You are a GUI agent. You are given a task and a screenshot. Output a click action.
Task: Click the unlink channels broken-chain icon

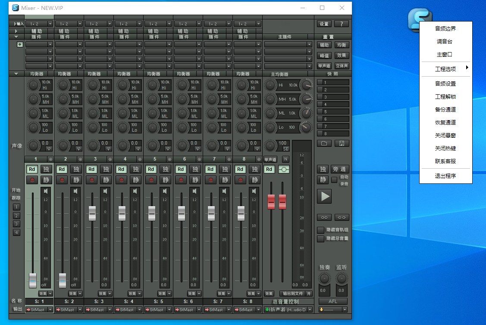pos(342,217)
